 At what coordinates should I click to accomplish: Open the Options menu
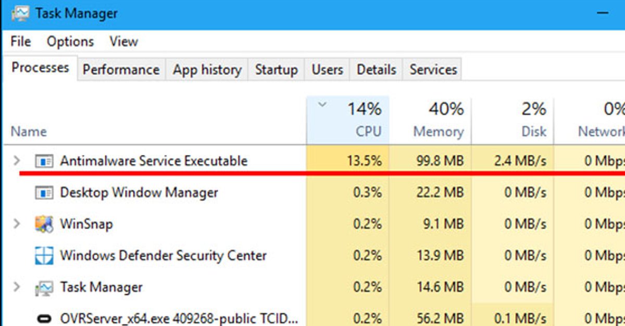(70, 41)
